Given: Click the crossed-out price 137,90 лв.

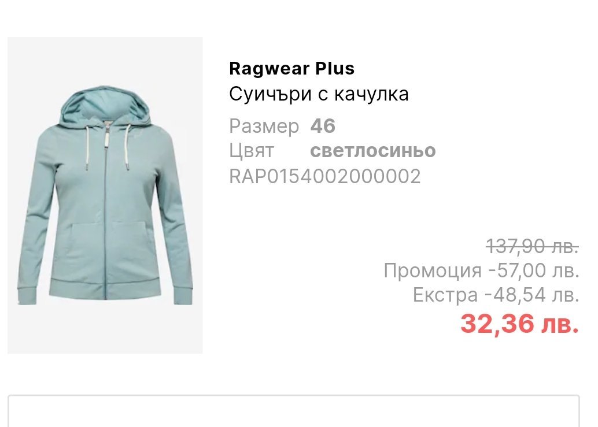Looking at the screenshot, I should (x=533, y=247).
